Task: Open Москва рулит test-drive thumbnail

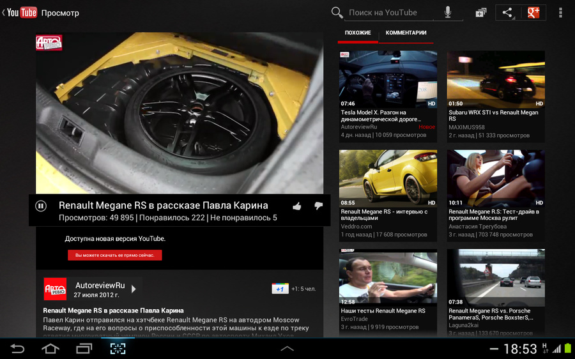Action: tap(496, 179)
